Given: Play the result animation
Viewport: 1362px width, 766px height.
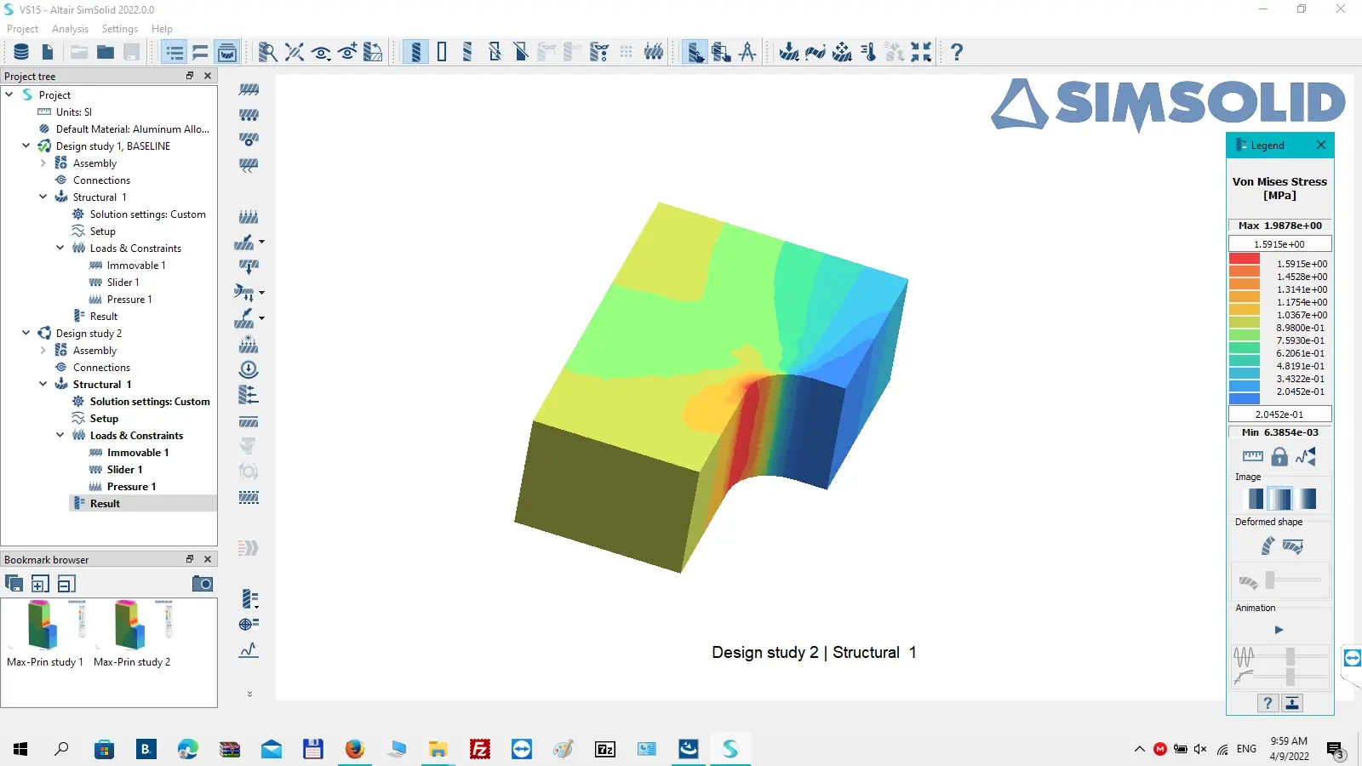Looking at the screenshot, I should pos(1279,630).
